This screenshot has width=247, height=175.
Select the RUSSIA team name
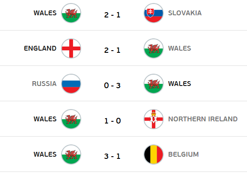44,84
